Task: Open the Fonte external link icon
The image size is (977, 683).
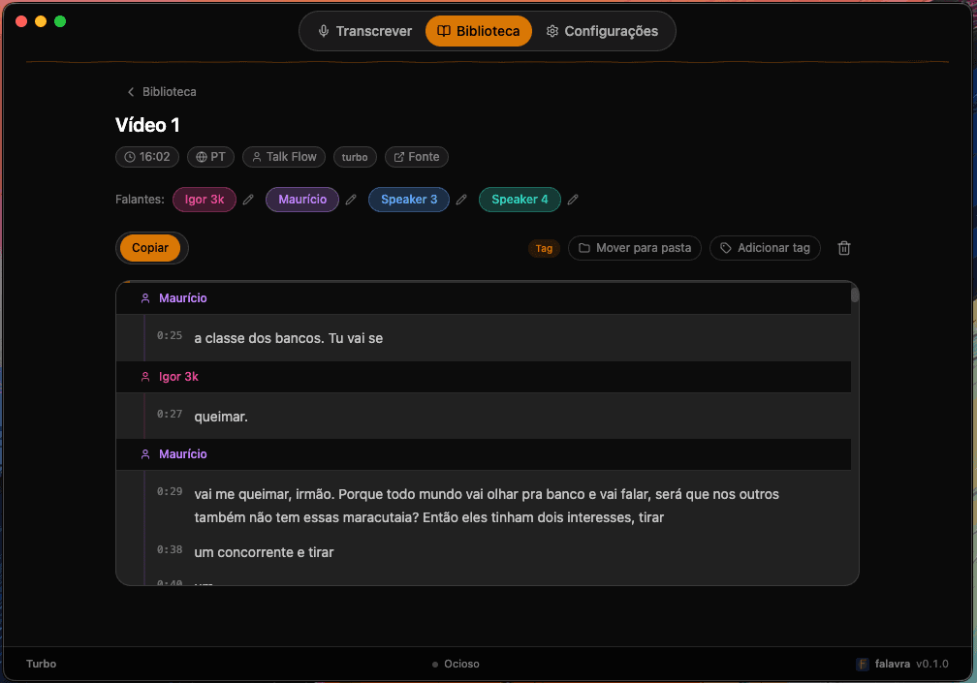Action: 396,157
